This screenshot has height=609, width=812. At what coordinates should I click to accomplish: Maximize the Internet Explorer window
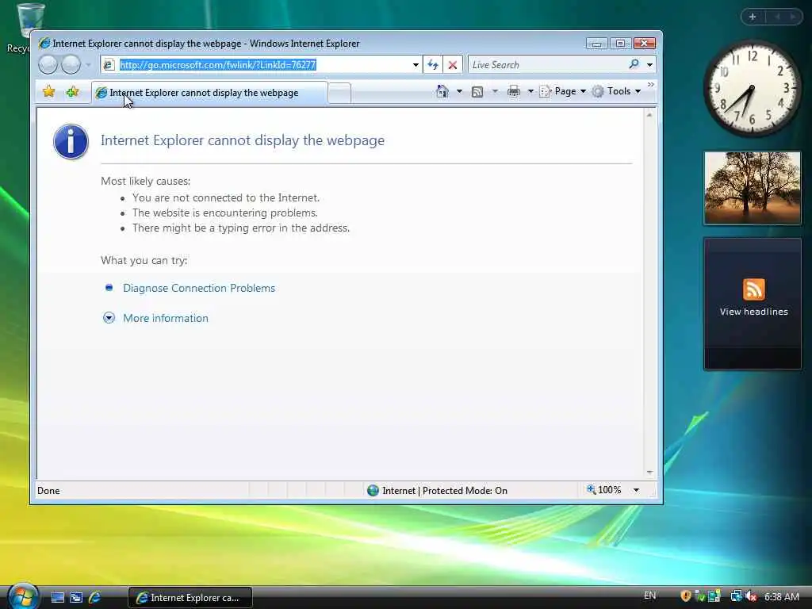point(620,44)
